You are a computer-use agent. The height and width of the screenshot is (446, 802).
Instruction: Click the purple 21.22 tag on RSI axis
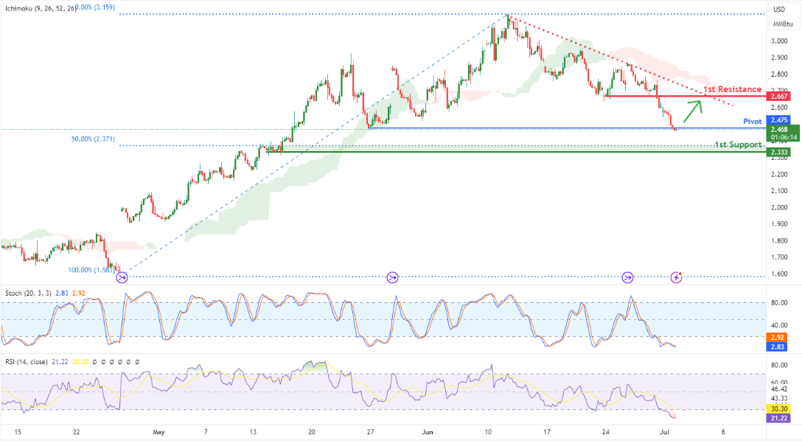pos(779,419)
